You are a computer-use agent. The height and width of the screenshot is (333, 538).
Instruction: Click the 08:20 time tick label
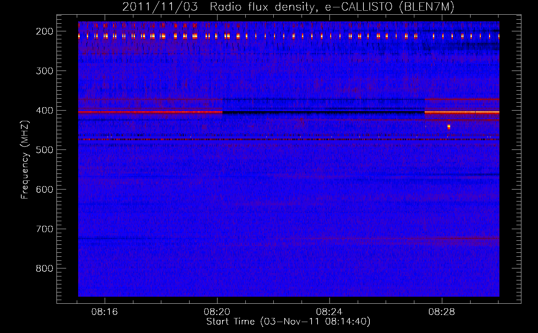[x=217, y=312]
